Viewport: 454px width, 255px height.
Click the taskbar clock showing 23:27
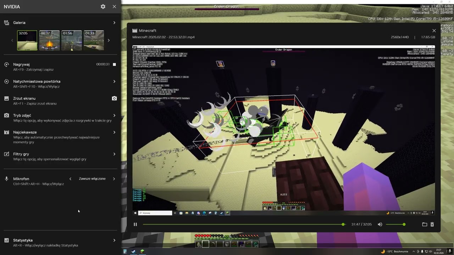(439, 251)
